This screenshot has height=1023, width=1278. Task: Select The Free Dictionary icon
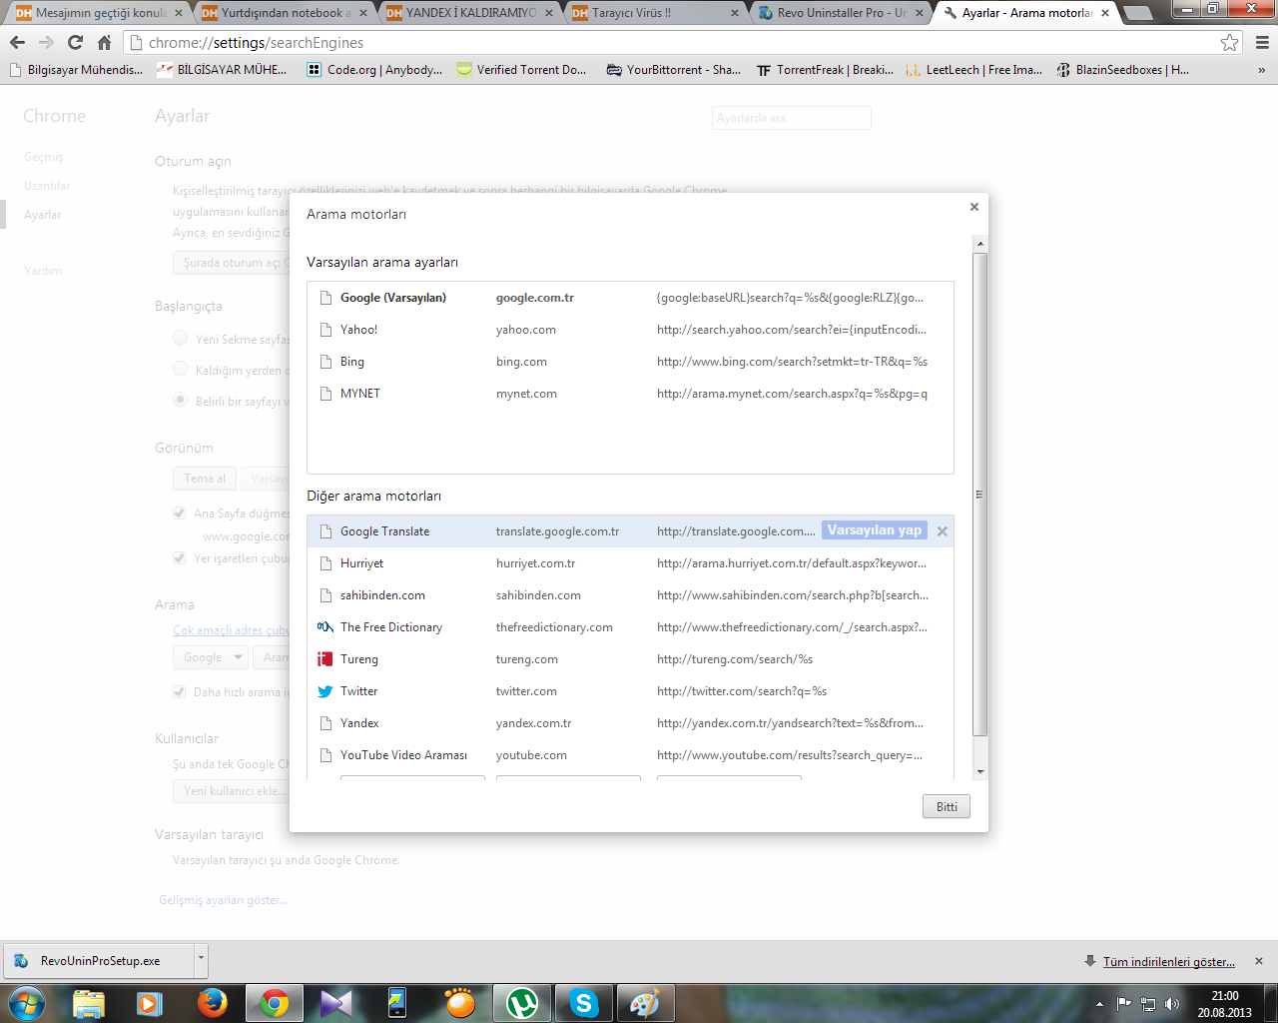tap(324, 627)
